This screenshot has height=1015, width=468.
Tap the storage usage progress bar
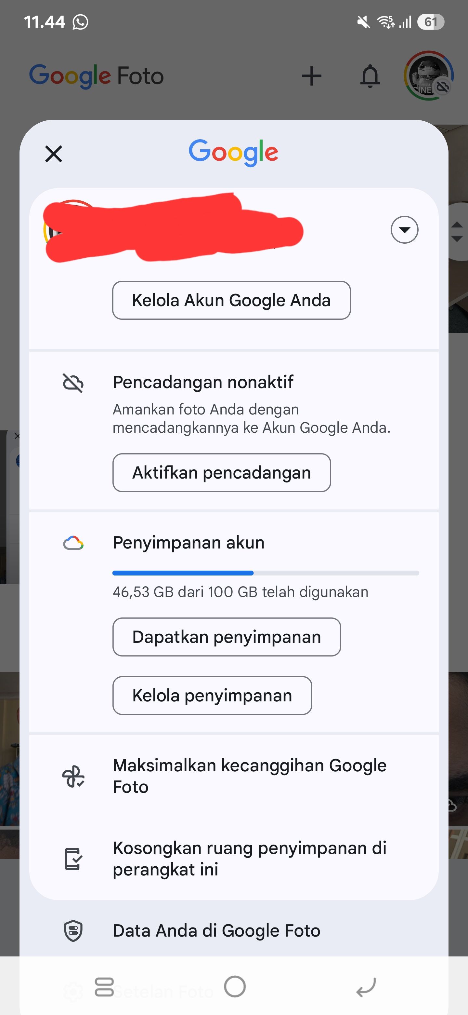[266, 573]
